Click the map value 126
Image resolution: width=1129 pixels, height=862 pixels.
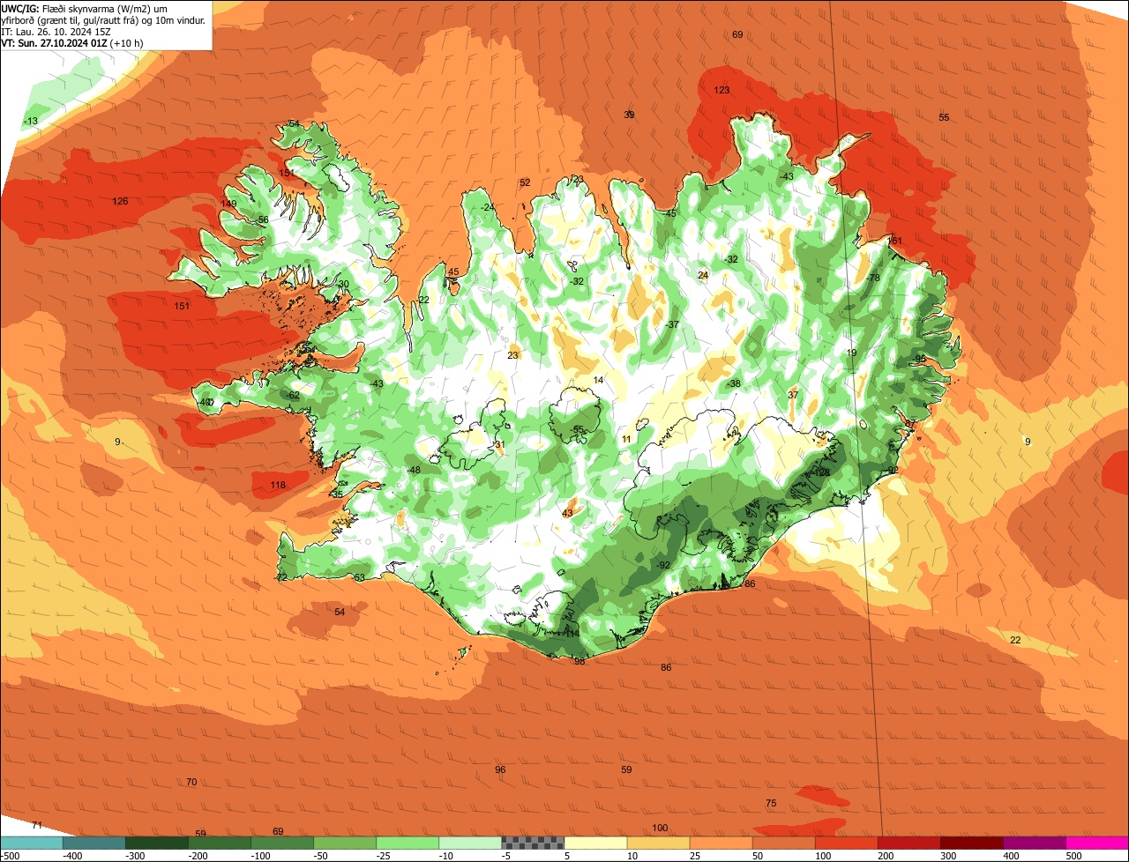120,202
